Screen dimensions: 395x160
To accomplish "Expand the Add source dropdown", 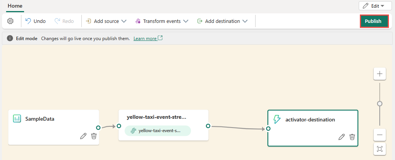I will pos(106,21).
